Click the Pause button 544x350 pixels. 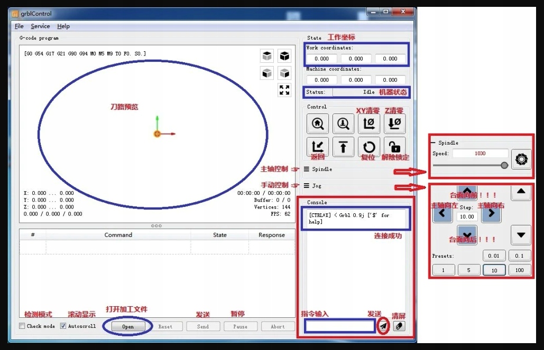[241, 326]
